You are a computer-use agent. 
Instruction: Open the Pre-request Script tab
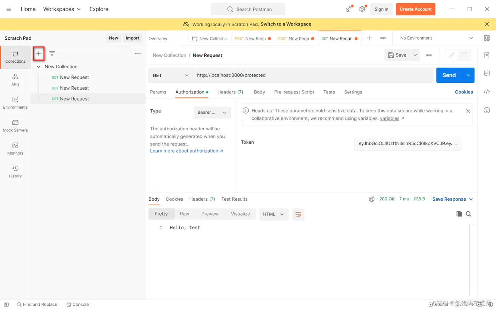pos(294,92)
